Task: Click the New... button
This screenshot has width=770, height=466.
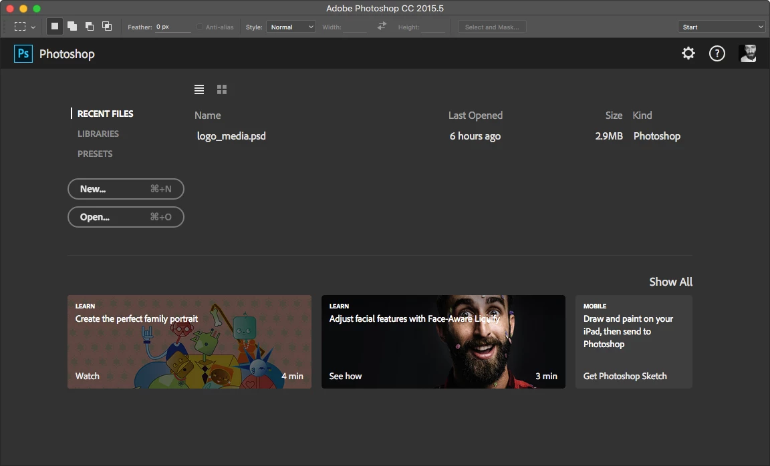Action: pos(126,189)
